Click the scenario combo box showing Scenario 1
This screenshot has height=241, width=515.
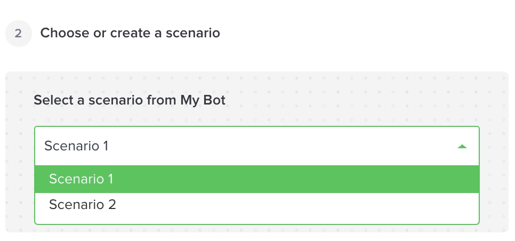(256, 146)
